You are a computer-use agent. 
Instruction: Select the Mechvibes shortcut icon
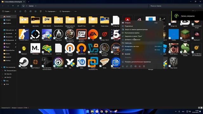tap(35, 48)
